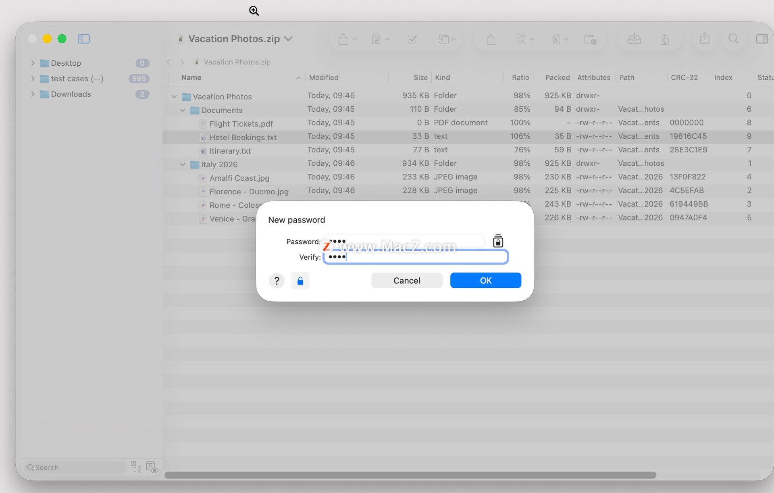
Task: Select the Itinerary.txt file
Action: coord(230,151)
